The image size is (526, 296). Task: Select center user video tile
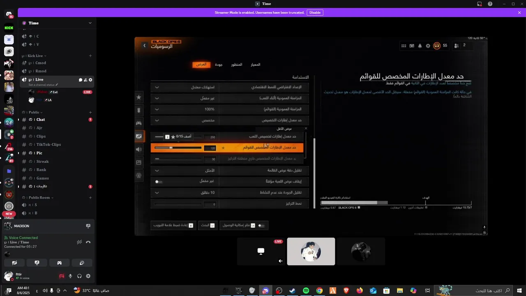click(x=311, y=252)
